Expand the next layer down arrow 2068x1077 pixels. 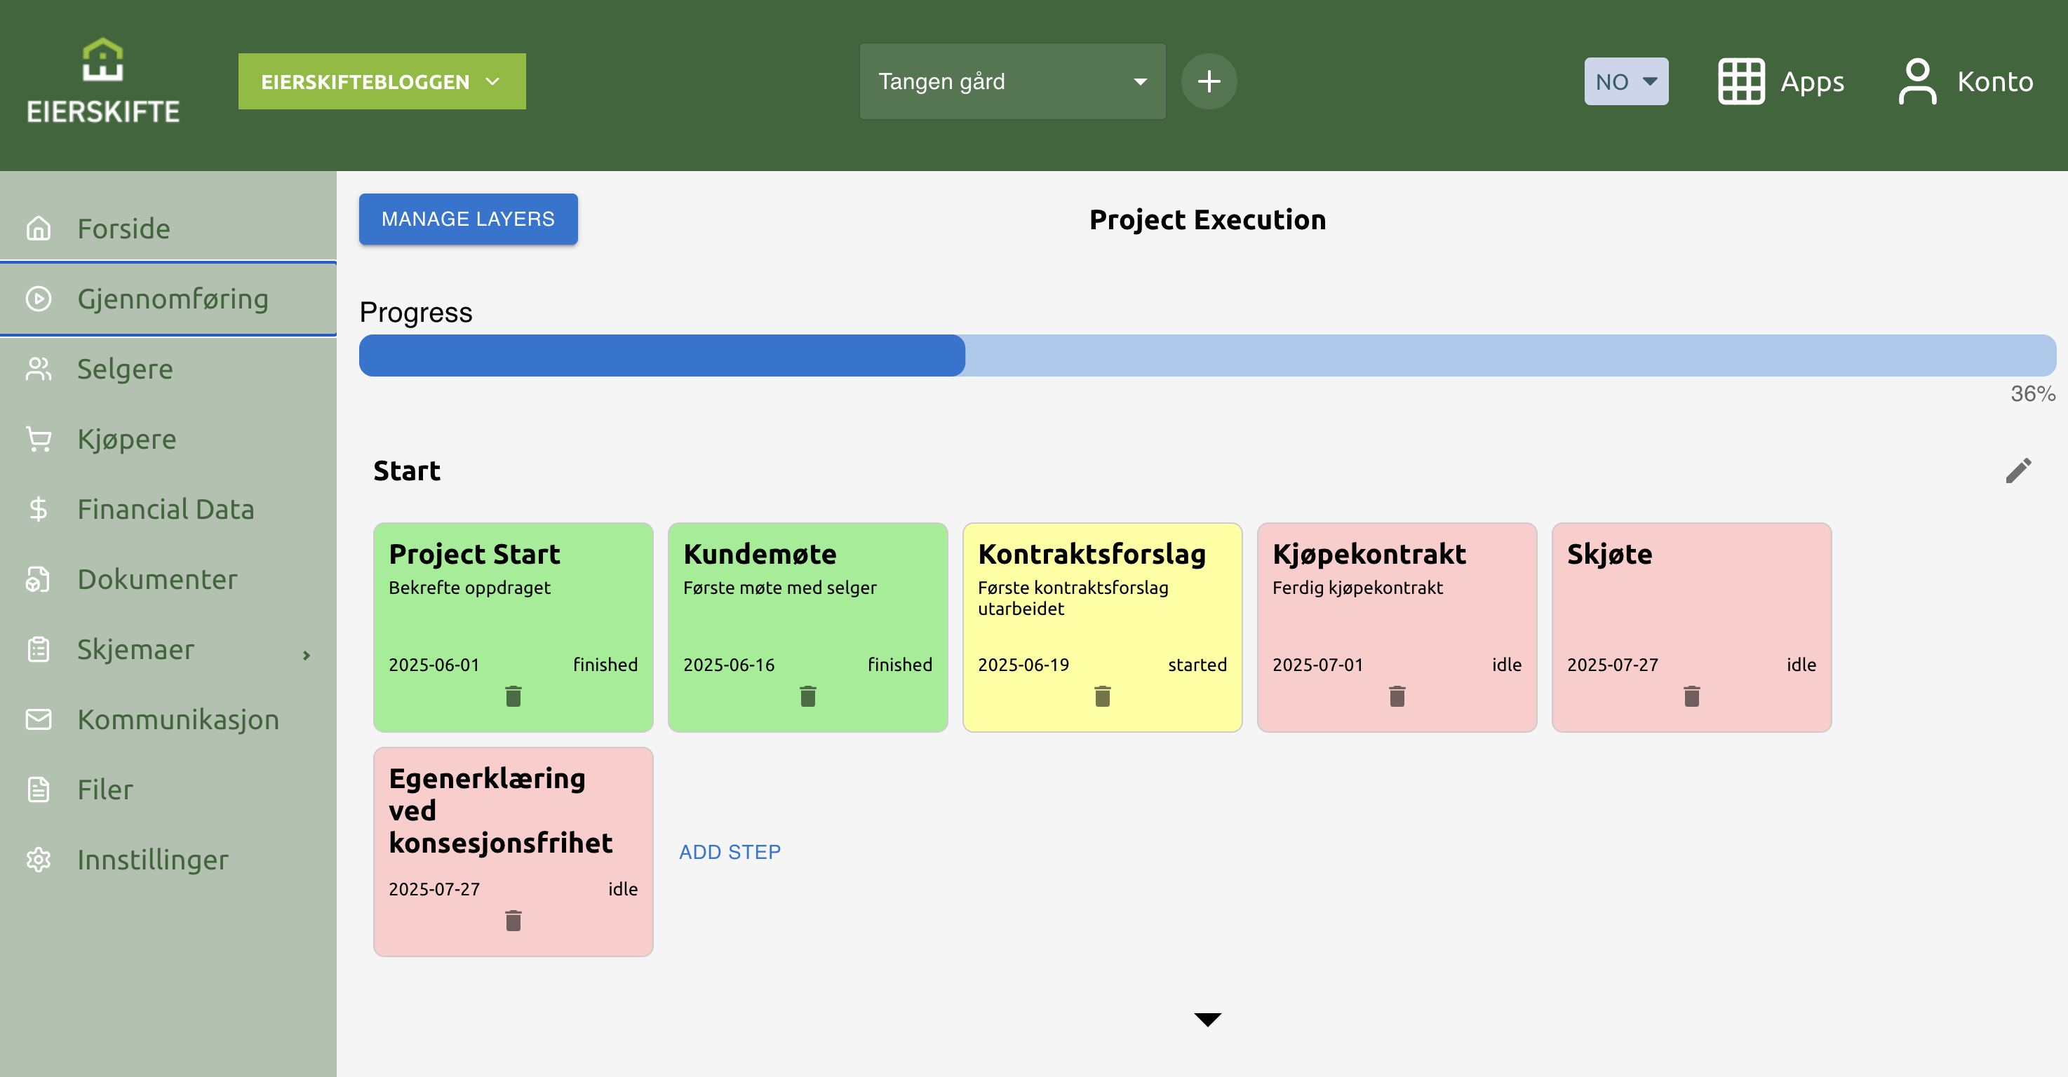point(1207,1020)
